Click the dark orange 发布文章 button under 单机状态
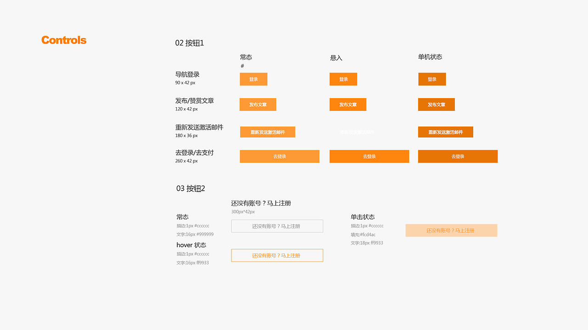Viewport: 588px width, 330px height. pyautogui.click(x=436, y=104)
